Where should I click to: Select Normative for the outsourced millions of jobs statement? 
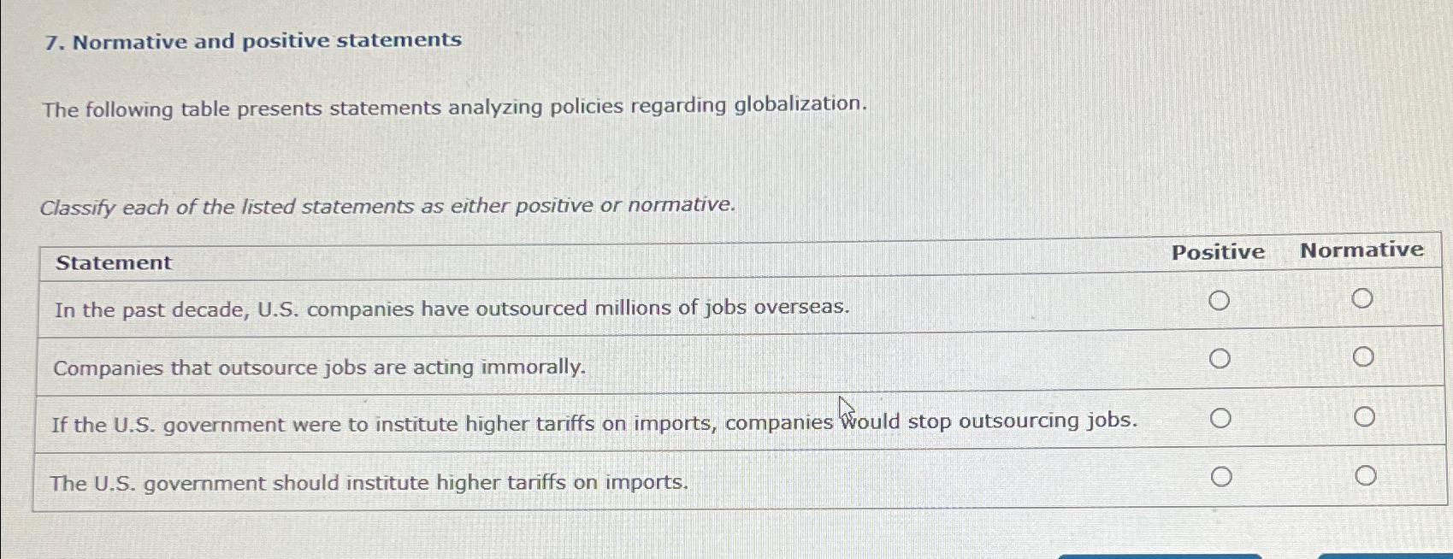pos(1363,298)
